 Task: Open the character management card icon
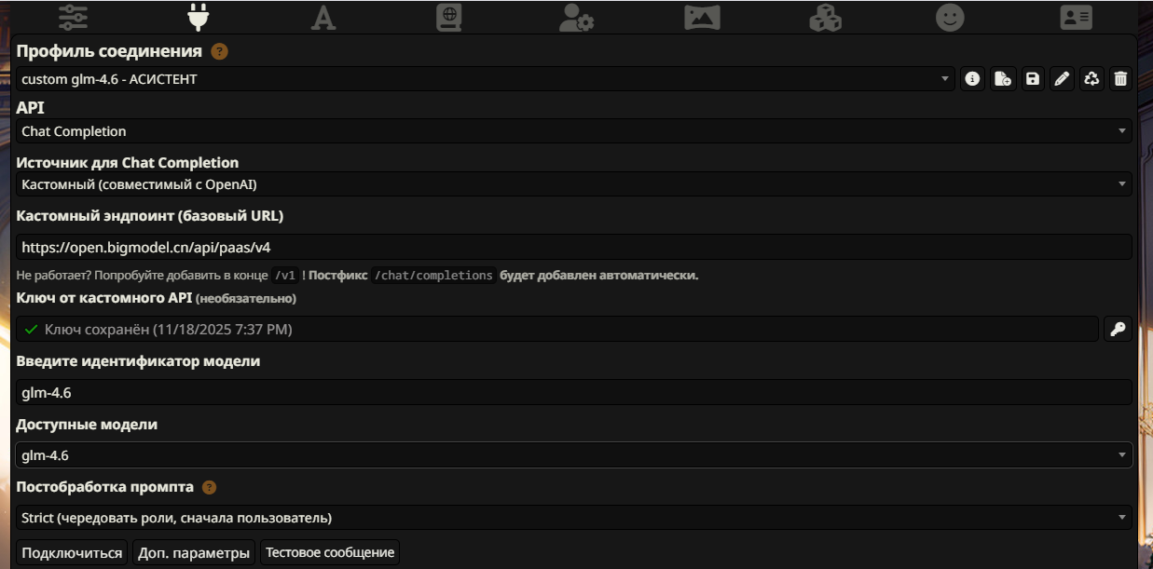coord(1077,18)
